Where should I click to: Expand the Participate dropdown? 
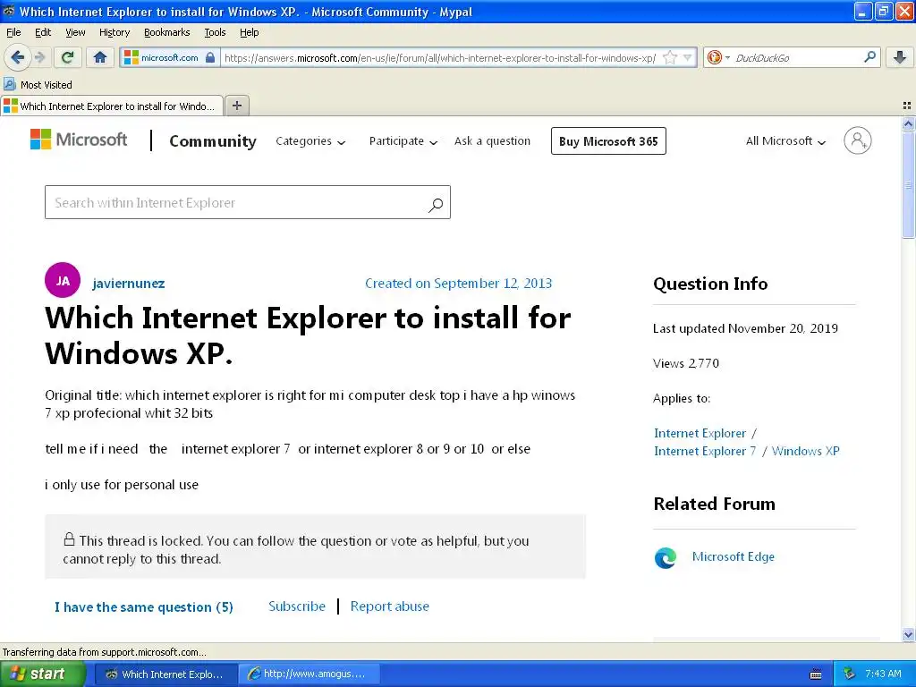point(403,141)
